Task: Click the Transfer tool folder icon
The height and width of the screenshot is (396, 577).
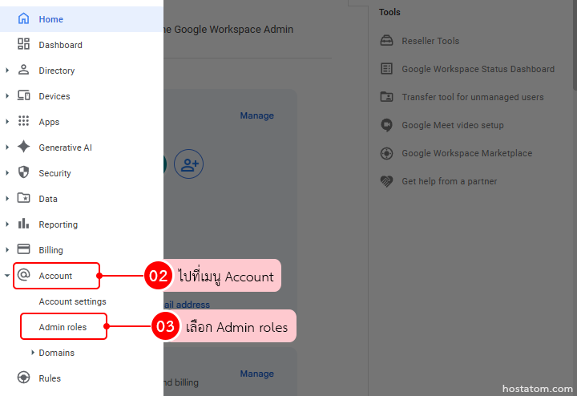Action: (x=386, y=96)
